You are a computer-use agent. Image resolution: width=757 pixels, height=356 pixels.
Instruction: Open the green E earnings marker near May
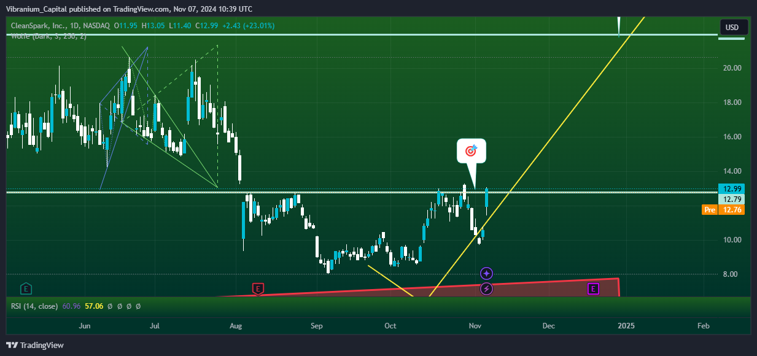tap(26, 288)
